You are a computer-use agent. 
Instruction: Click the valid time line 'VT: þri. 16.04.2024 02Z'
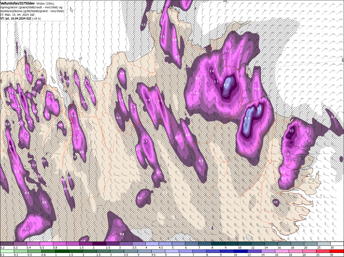tap(16, 19)
